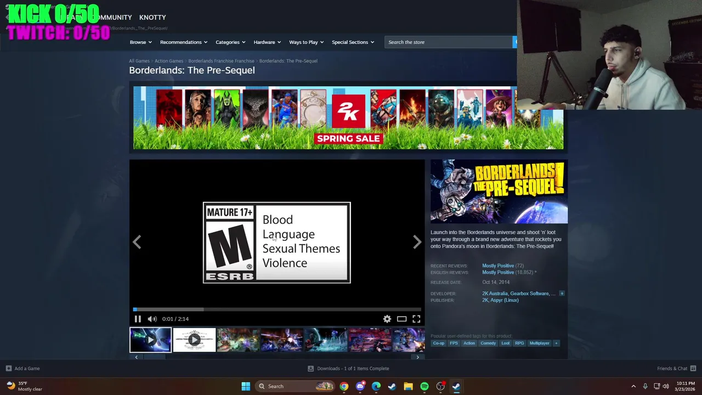Open Google Chrome from taskbar
Screen dimensions: 702x395
[x=344, y=386]
